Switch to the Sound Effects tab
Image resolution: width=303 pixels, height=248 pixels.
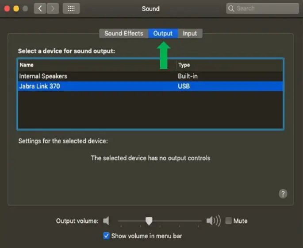123,33
